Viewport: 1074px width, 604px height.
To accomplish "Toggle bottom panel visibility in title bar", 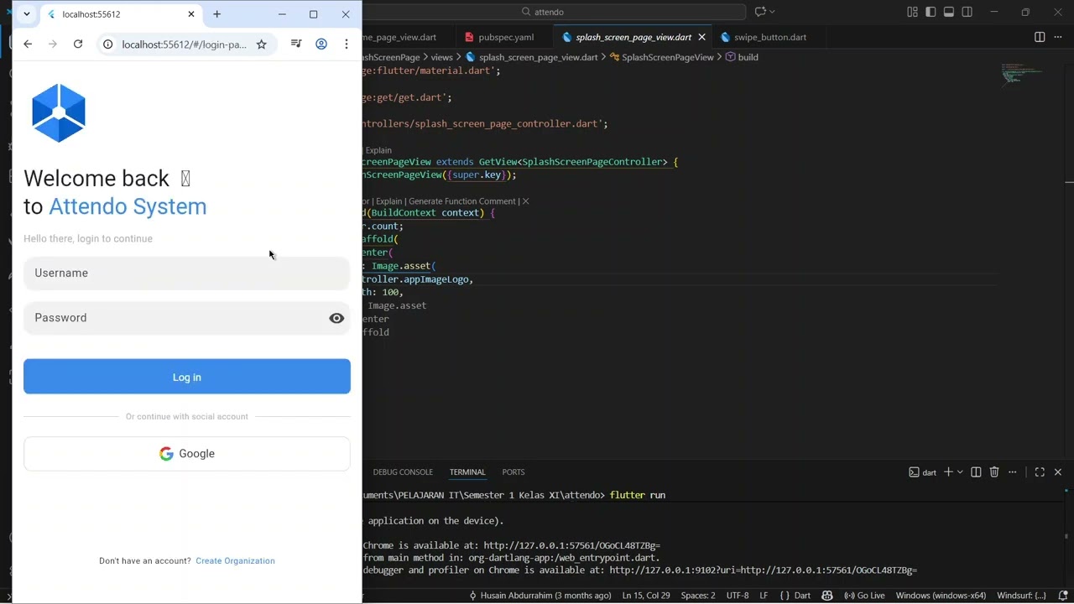I will coord(949,12).
